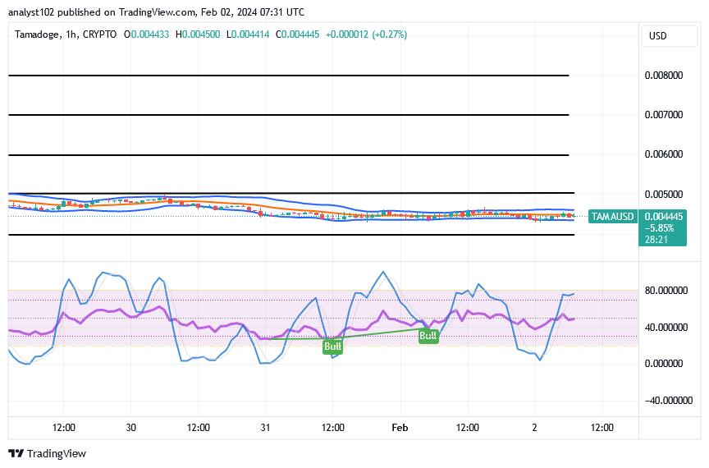The image size is (709, 468).
Task: Click the 80.000000 oscillator axis label
Action: click(x=666, y=291)
